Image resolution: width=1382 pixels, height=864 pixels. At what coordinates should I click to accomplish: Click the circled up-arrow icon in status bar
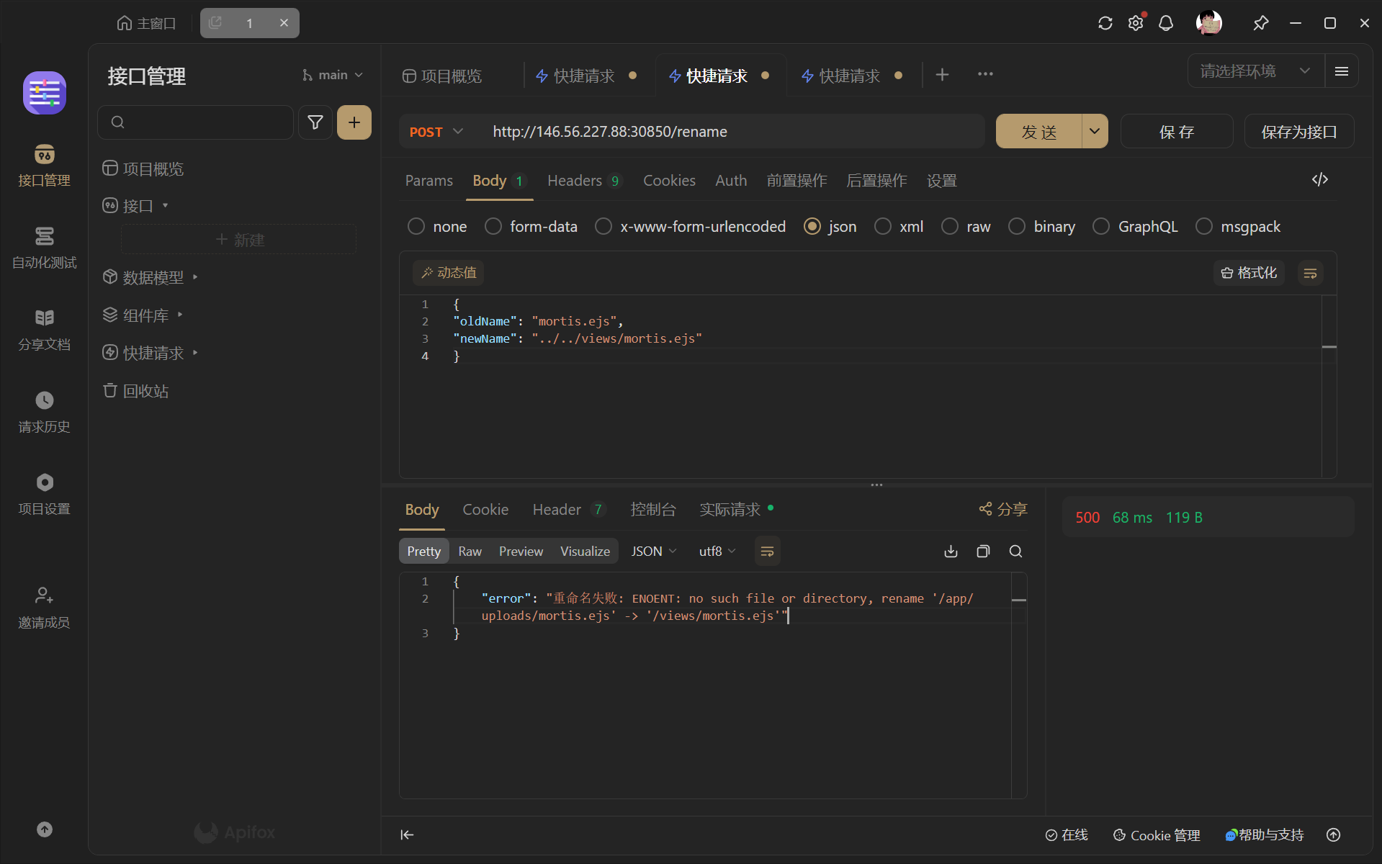coord(1334,834)
